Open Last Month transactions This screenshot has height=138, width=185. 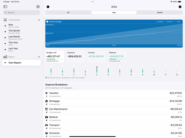point(22,38)
